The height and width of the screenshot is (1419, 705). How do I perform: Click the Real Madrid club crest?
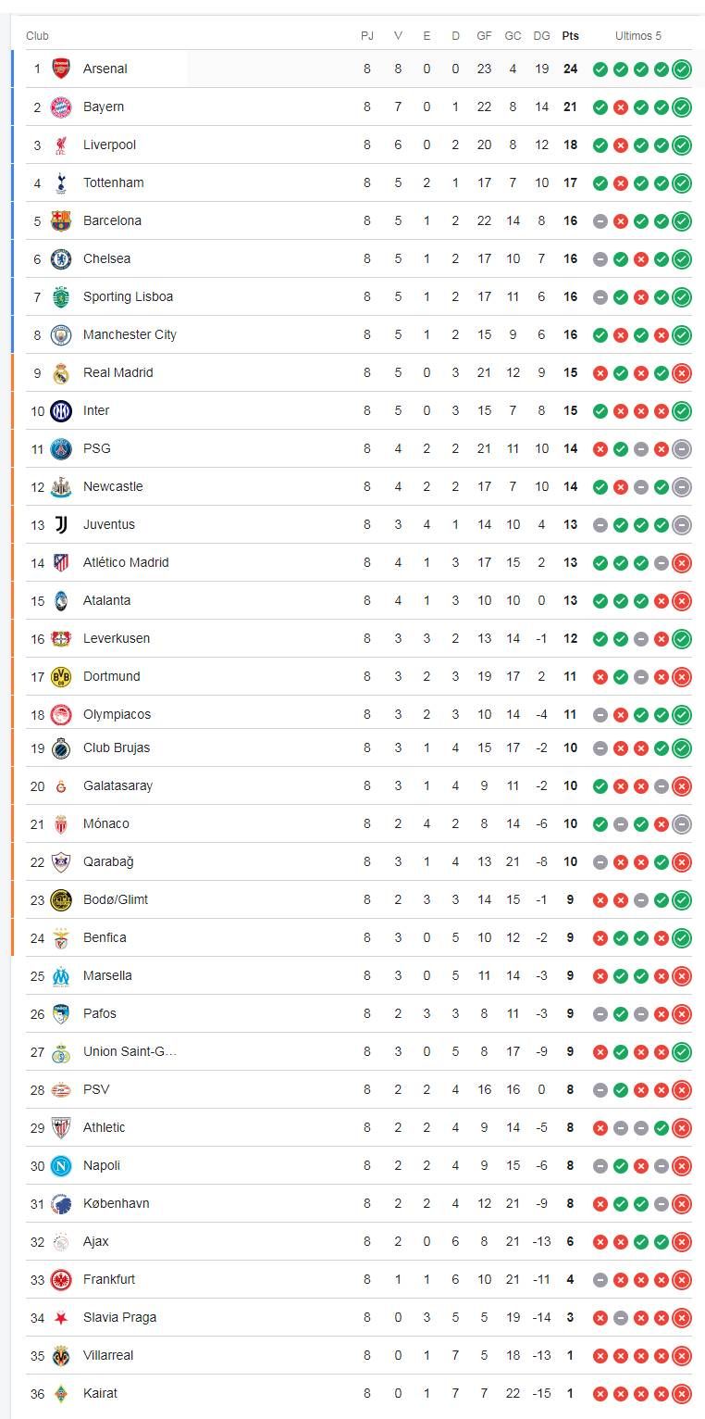click(60, 372)
